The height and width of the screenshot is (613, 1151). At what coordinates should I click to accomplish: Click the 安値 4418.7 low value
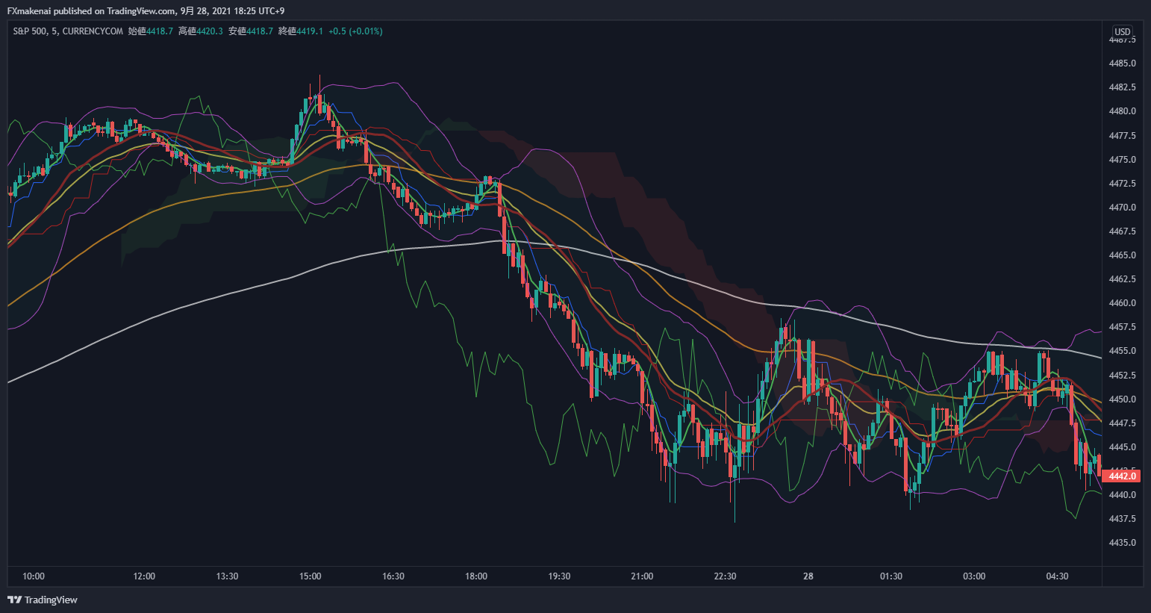click(251, 31)
